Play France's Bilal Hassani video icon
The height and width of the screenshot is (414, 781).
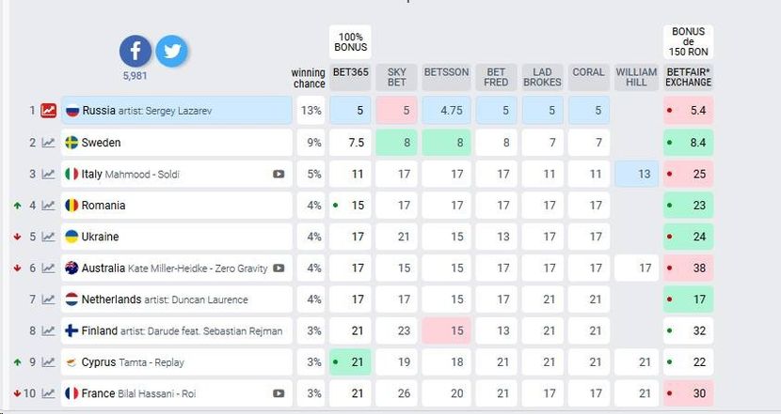pos(279,394)
